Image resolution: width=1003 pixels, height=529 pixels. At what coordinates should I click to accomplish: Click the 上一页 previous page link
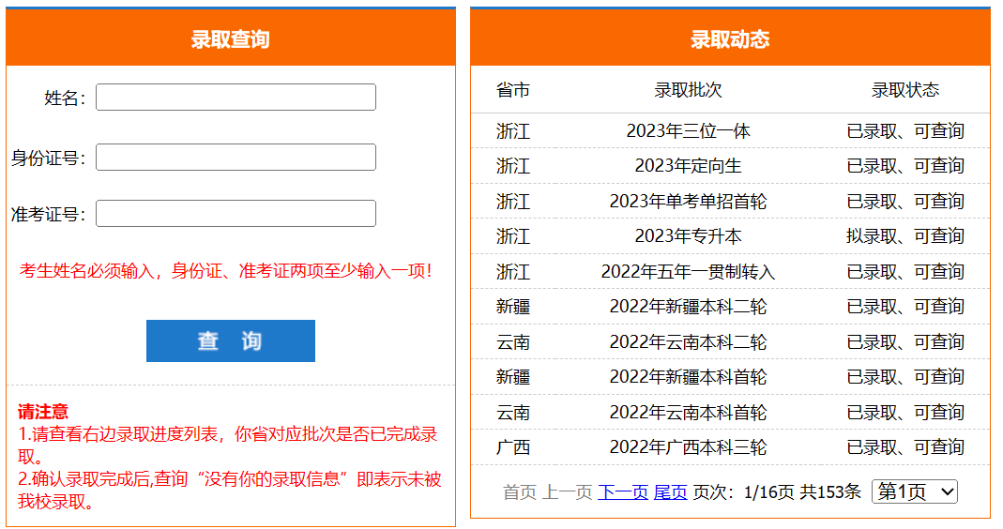[568, 491]
